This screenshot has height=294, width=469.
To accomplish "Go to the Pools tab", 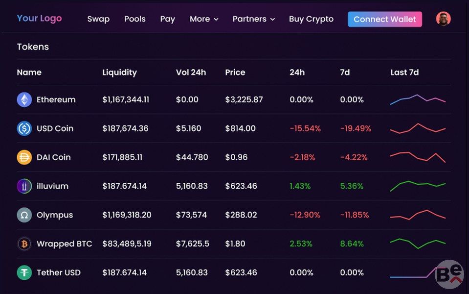I will tap(135, 19).
